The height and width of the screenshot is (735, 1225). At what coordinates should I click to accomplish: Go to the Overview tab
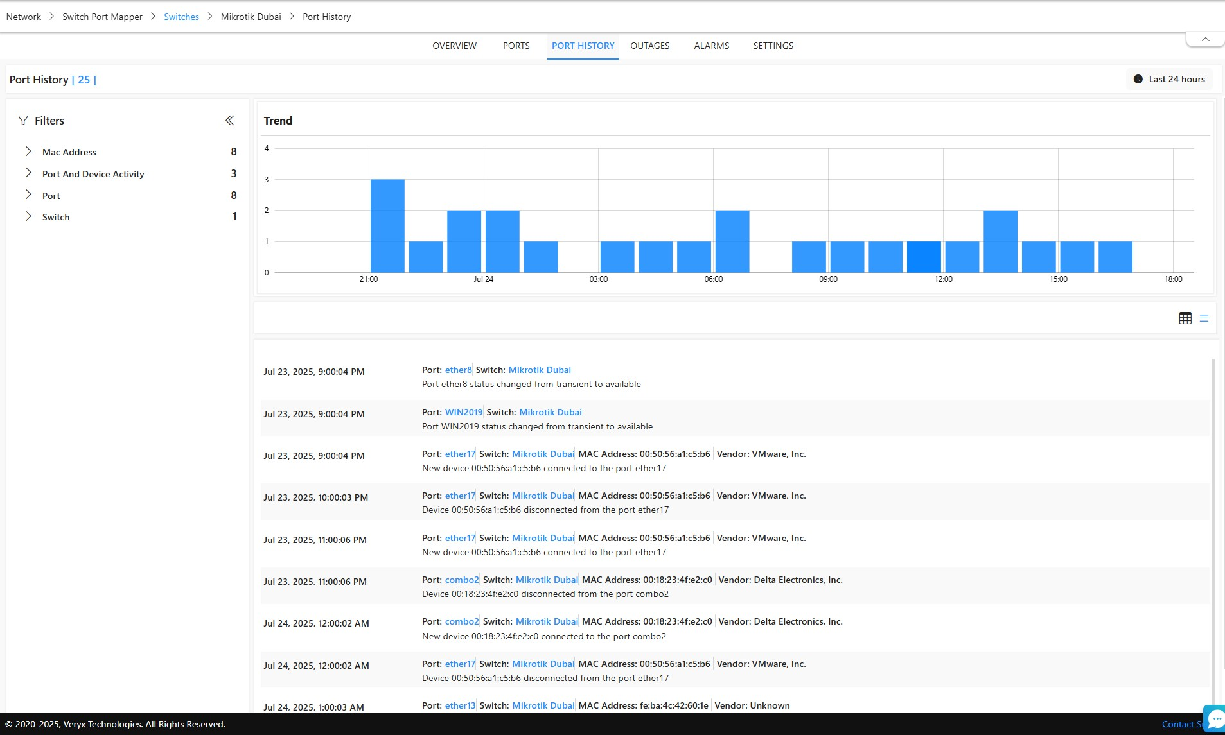pos(454,46)
